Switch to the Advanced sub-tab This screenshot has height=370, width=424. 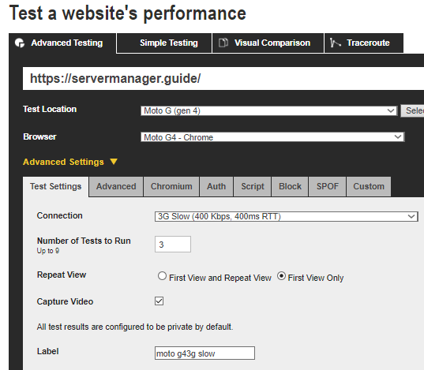pos(116,186)
